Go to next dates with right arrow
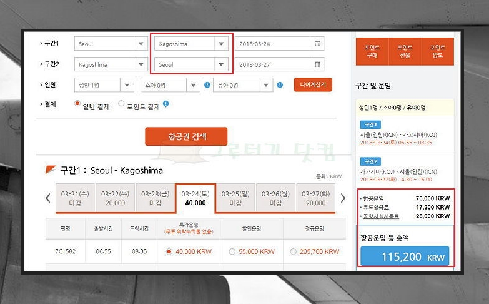 (x=343, y=198)
